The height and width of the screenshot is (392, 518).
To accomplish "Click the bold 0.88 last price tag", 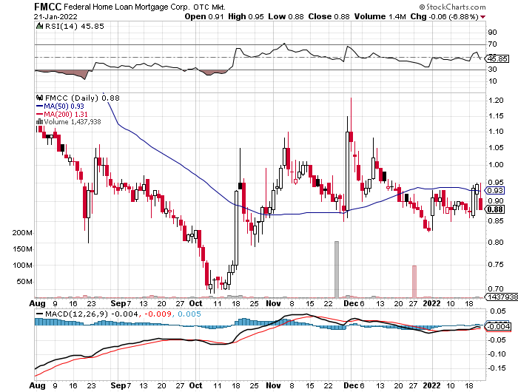I will click(495, 209).
